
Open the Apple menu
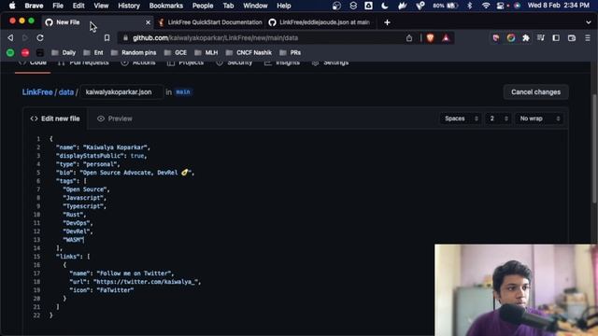coord(12,6)
